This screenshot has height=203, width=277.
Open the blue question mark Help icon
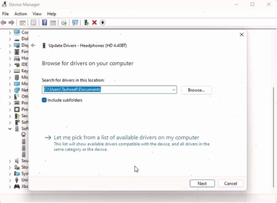tap(45, 23)
